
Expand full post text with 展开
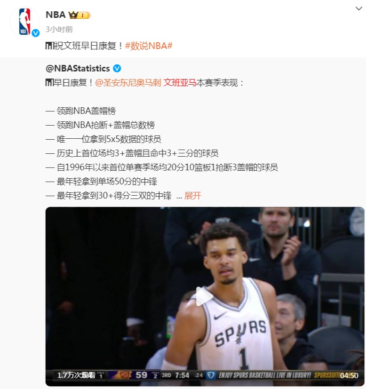point(192,196)
